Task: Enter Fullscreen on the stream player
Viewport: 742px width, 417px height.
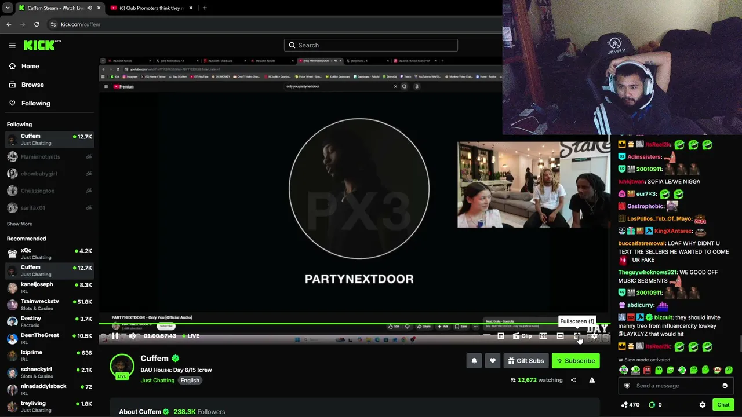Action: [577, 336]
